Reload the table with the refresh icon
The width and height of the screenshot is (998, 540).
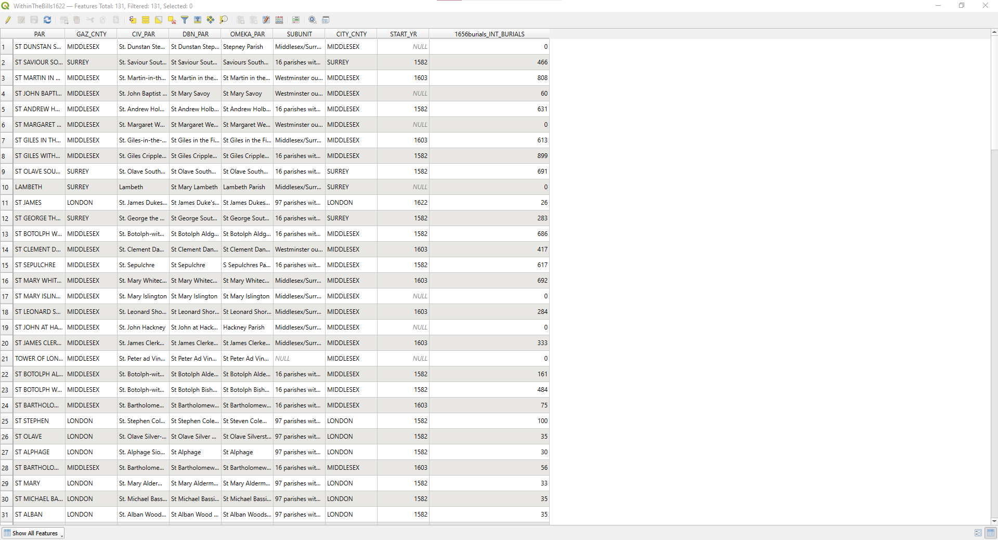[47, 20]
